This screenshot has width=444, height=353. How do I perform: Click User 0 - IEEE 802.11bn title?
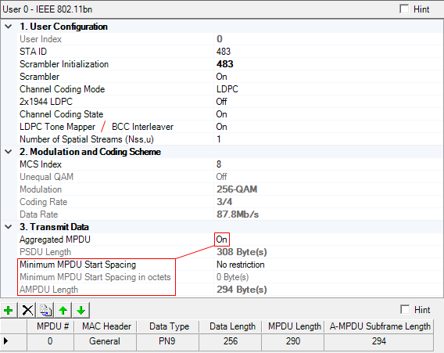pos(47,9)
